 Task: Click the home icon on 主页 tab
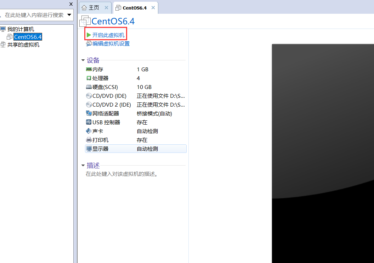click(x=84, y=8)
